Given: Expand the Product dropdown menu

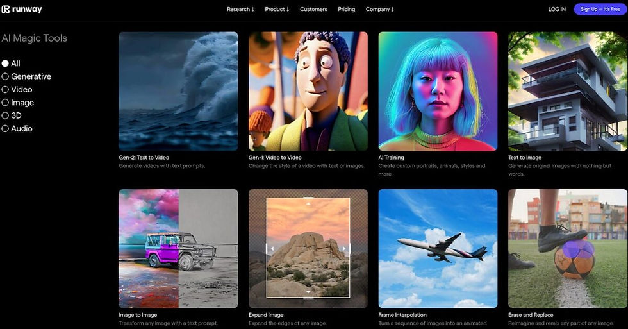Looking at the screenshot, I should point(277,9).
